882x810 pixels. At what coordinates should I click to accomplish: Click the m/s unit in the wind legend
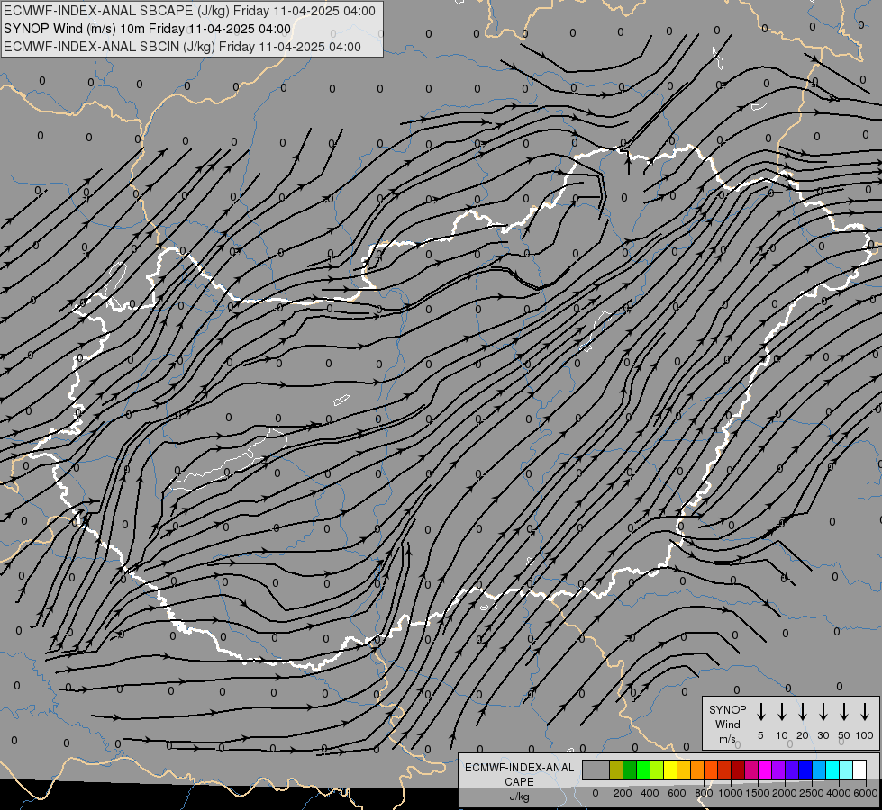[x=727, y=739]
